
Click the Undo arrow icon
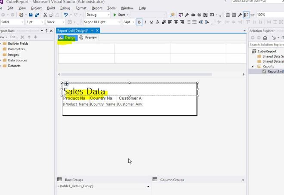coord(64,15)
